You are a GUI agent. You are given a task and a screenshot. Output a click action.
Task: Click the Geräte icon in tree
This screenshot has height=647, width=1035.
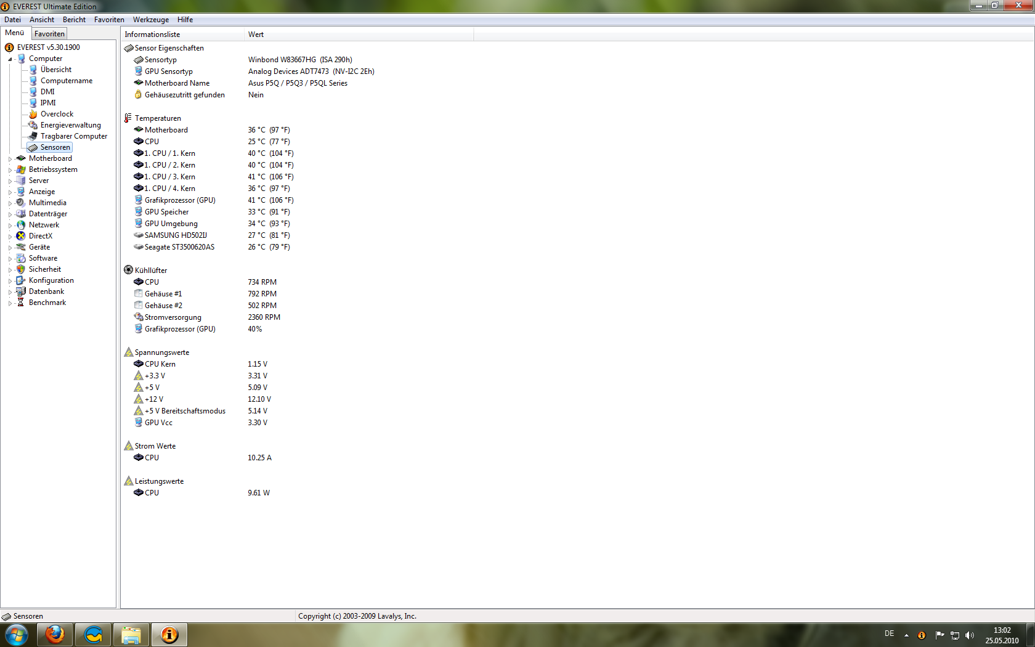pos(21,247)
